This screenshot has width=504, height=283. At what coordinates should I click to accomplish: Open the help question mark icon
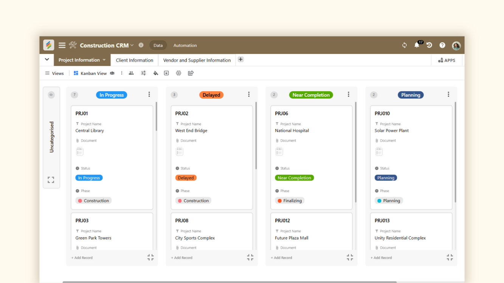[442, 45]
